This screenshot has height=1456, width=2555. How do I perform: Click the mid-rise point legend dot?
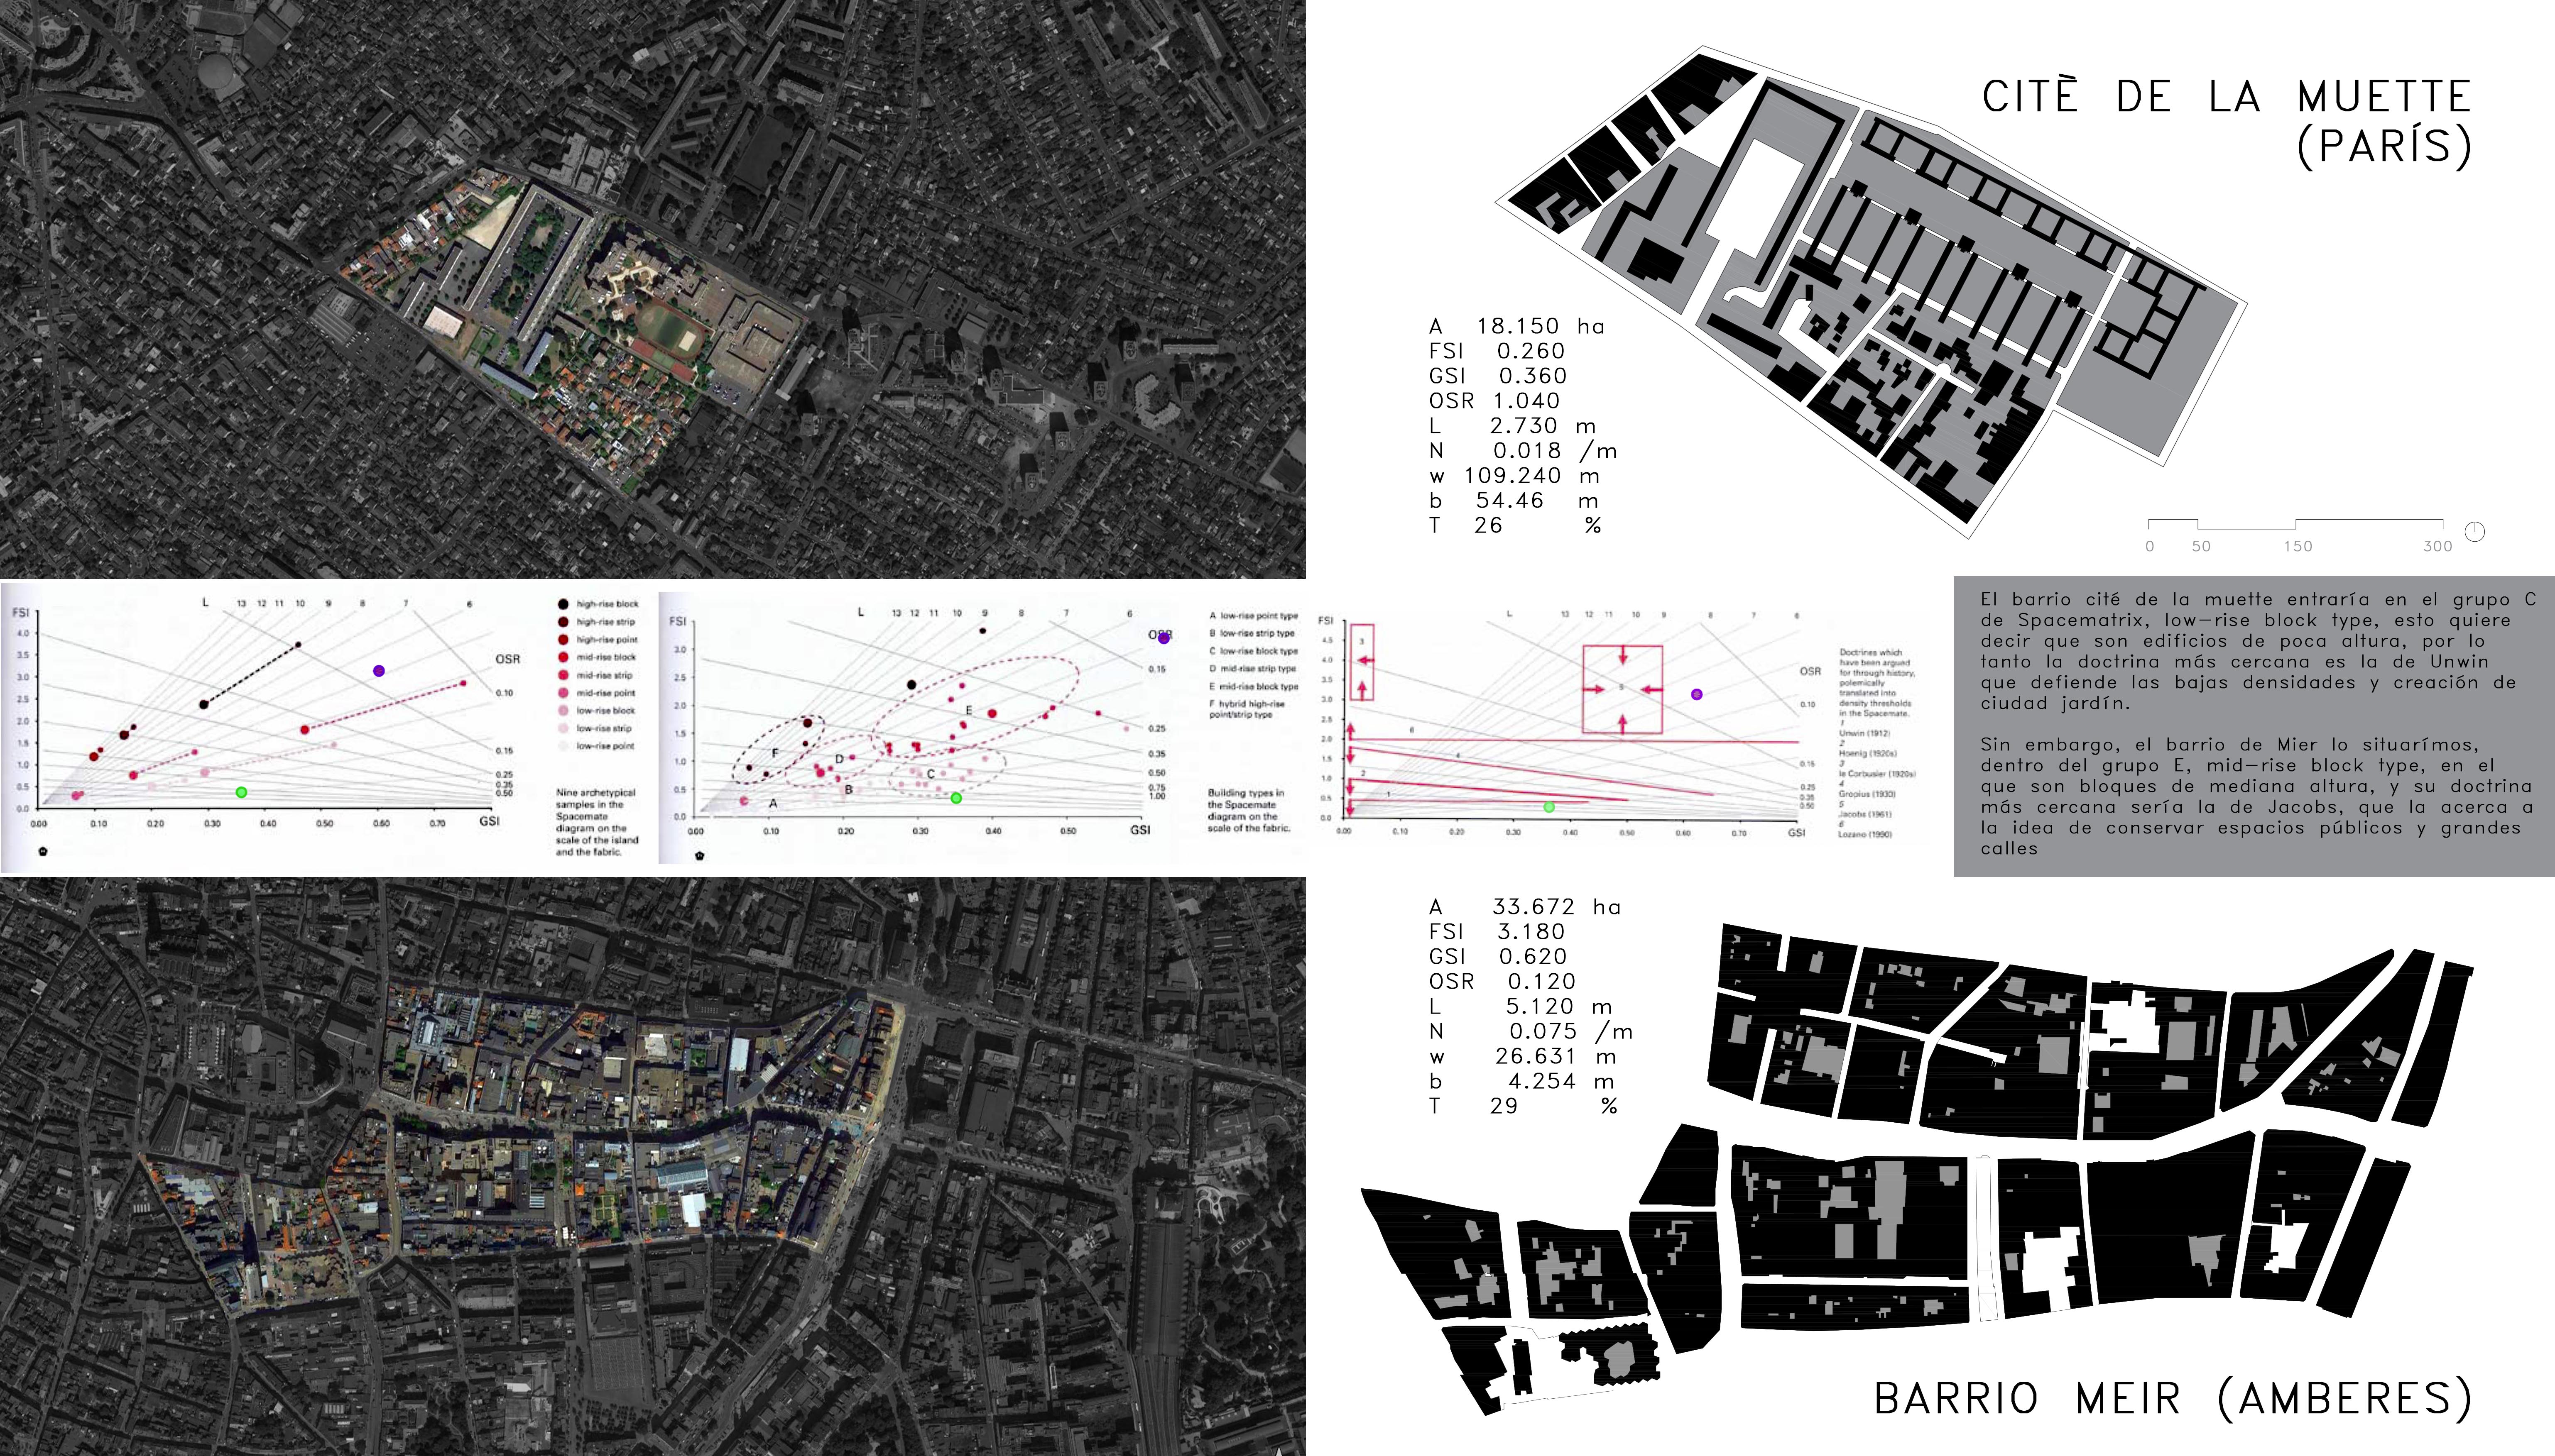(x=563, y=693)
